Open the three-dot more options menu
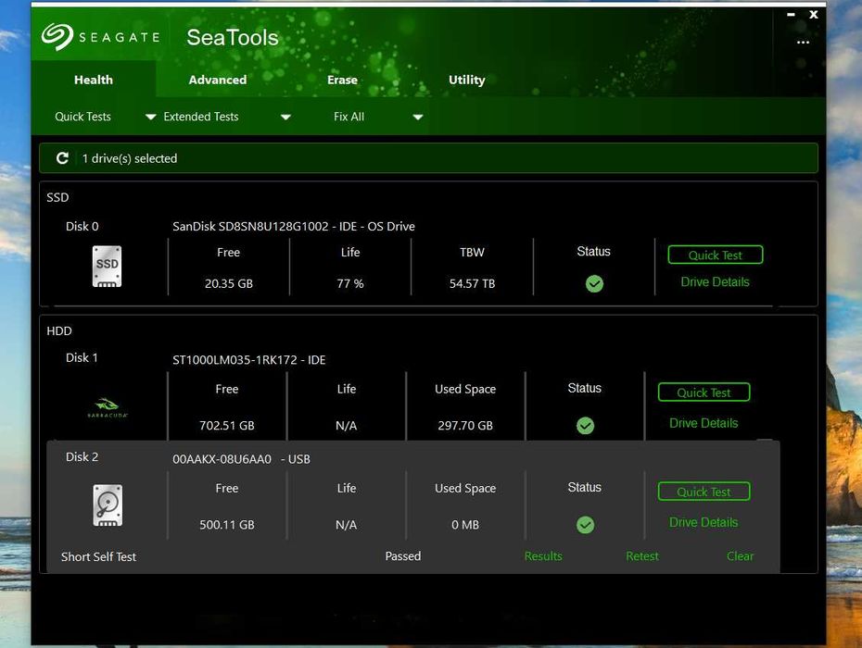This screenshot has width=862, height=648. click(803, 43)
